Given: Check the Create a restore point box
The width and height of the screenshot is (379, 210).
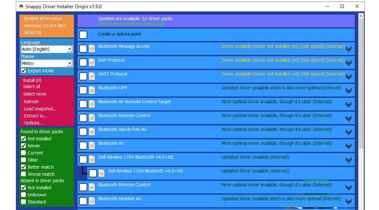Looking at the screenshot, I should coord(83,35).
